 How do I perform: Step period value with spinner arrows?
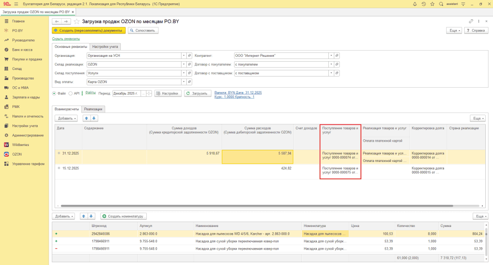(149, 93)
